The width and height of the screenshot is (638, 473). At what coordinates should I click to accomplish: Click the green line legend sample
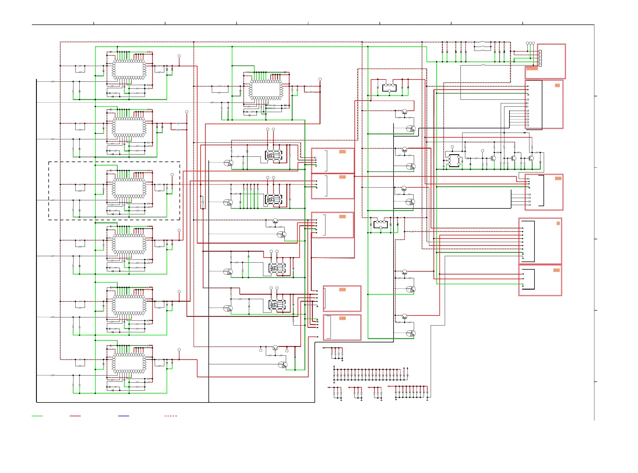(x=37, y=416)
